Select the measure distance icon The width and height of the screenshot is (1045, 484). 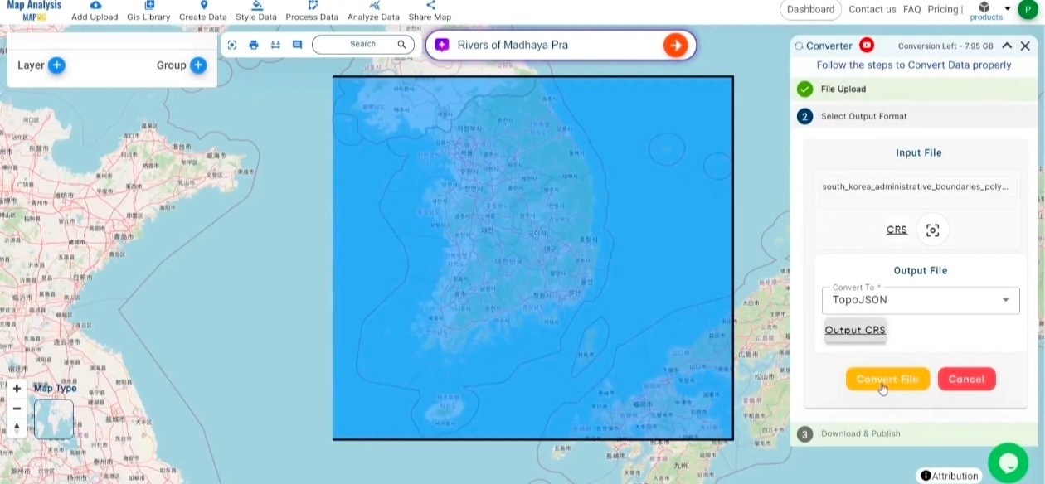coord(275,45)
